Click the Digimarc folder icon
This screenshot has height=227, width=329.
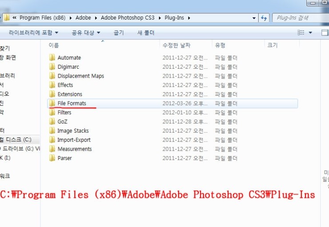pyautogui.click(x=52, y=67)
